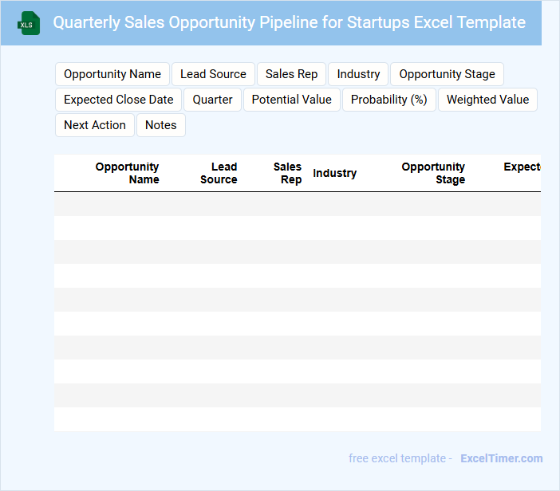Viewport: 560px width, 491px height.
Task: Click the Lead Source column header
Action: pos(219,173)
